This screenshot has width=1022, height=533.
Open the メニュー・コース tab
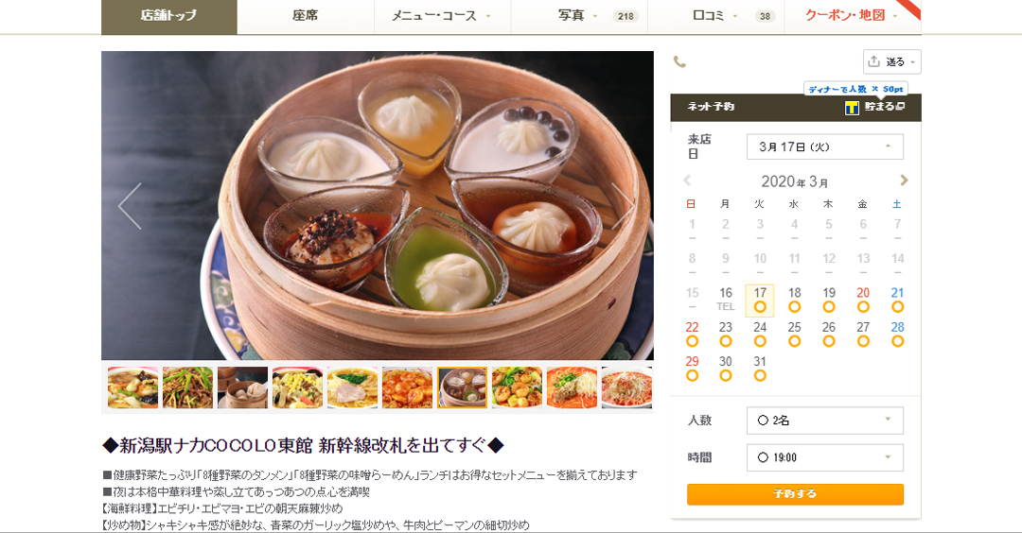click(x=443, y=16)
